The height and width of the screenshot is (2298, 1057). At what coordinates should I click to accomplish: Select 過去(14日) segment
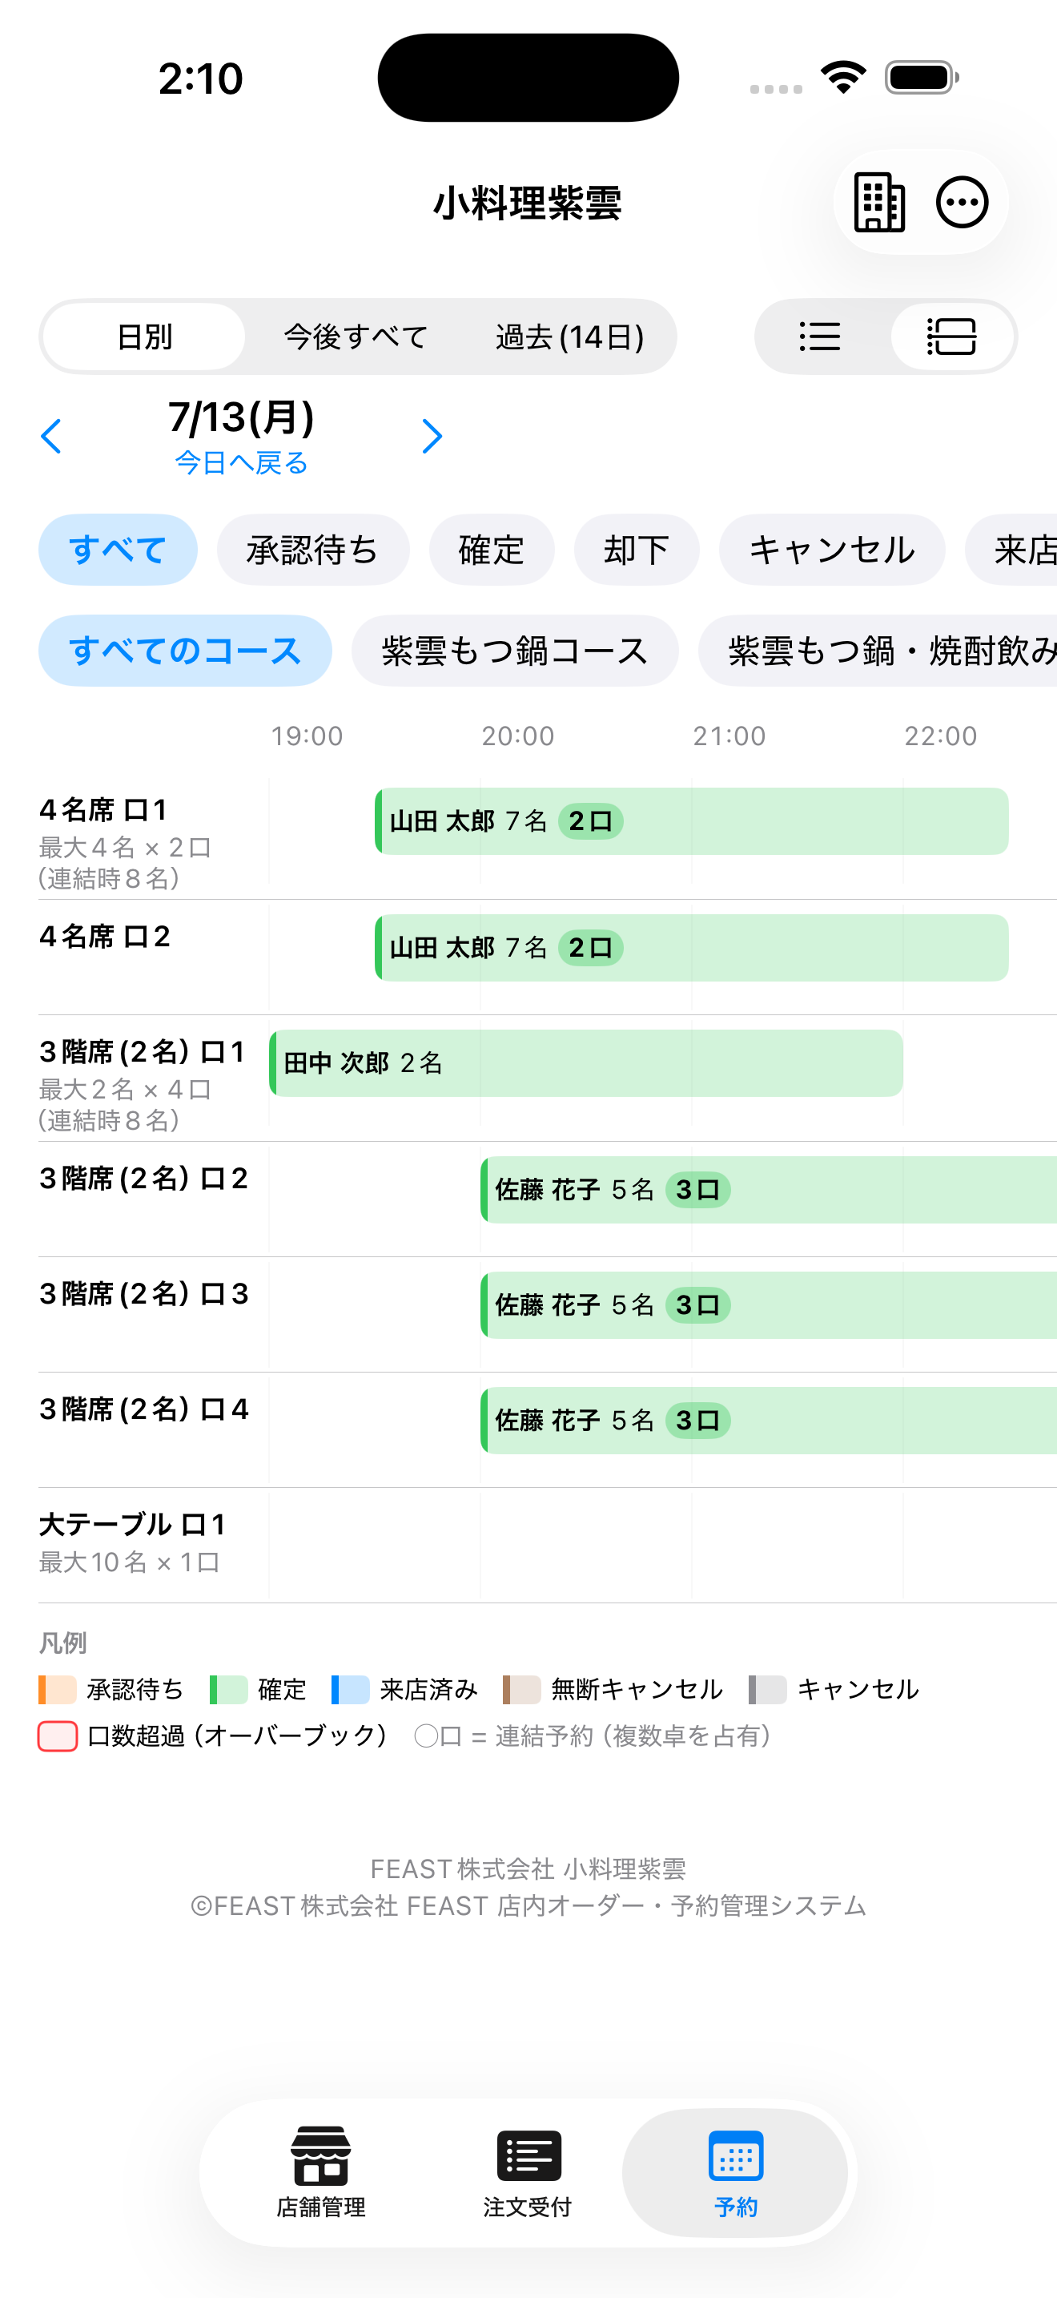pyautogui.click(x=569, y=337)
